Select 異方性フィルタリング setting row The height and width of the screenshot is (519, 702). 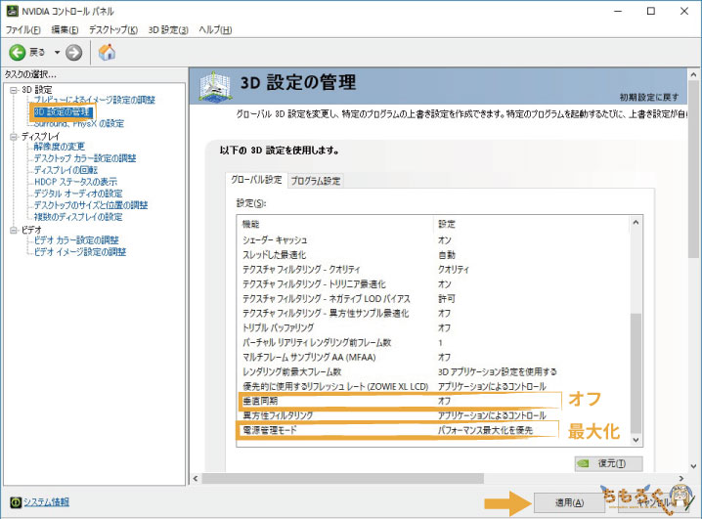(x=433, y=415)
